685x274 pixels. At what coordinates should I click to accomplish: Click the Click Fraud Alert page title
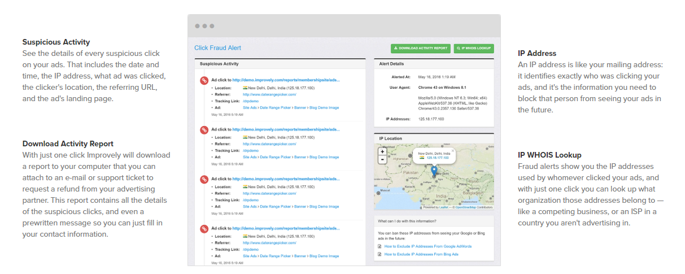pyautogui.click(x=217, y=49)
